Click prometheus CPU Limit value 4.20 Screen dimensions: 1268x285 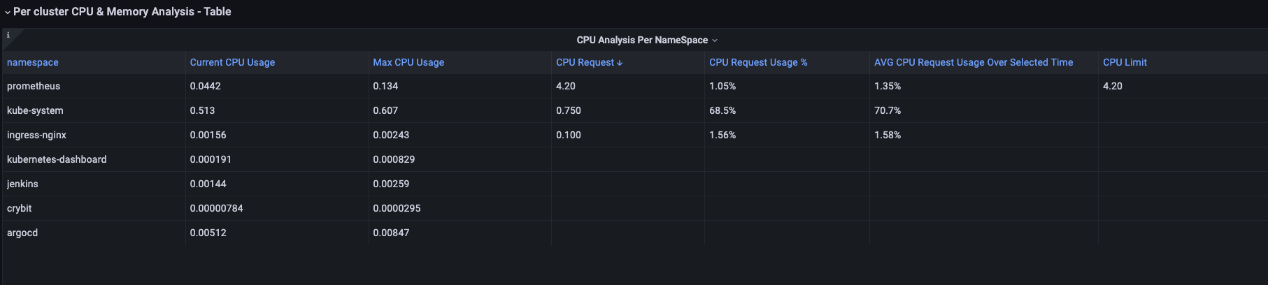1112,86
